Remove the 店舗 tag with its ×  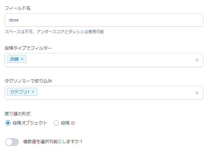point(22,59)
